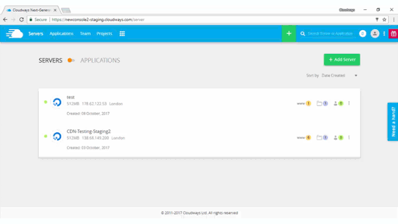Click the browser address bar URL
The image size is (398, 224).
tap(98, 19)
